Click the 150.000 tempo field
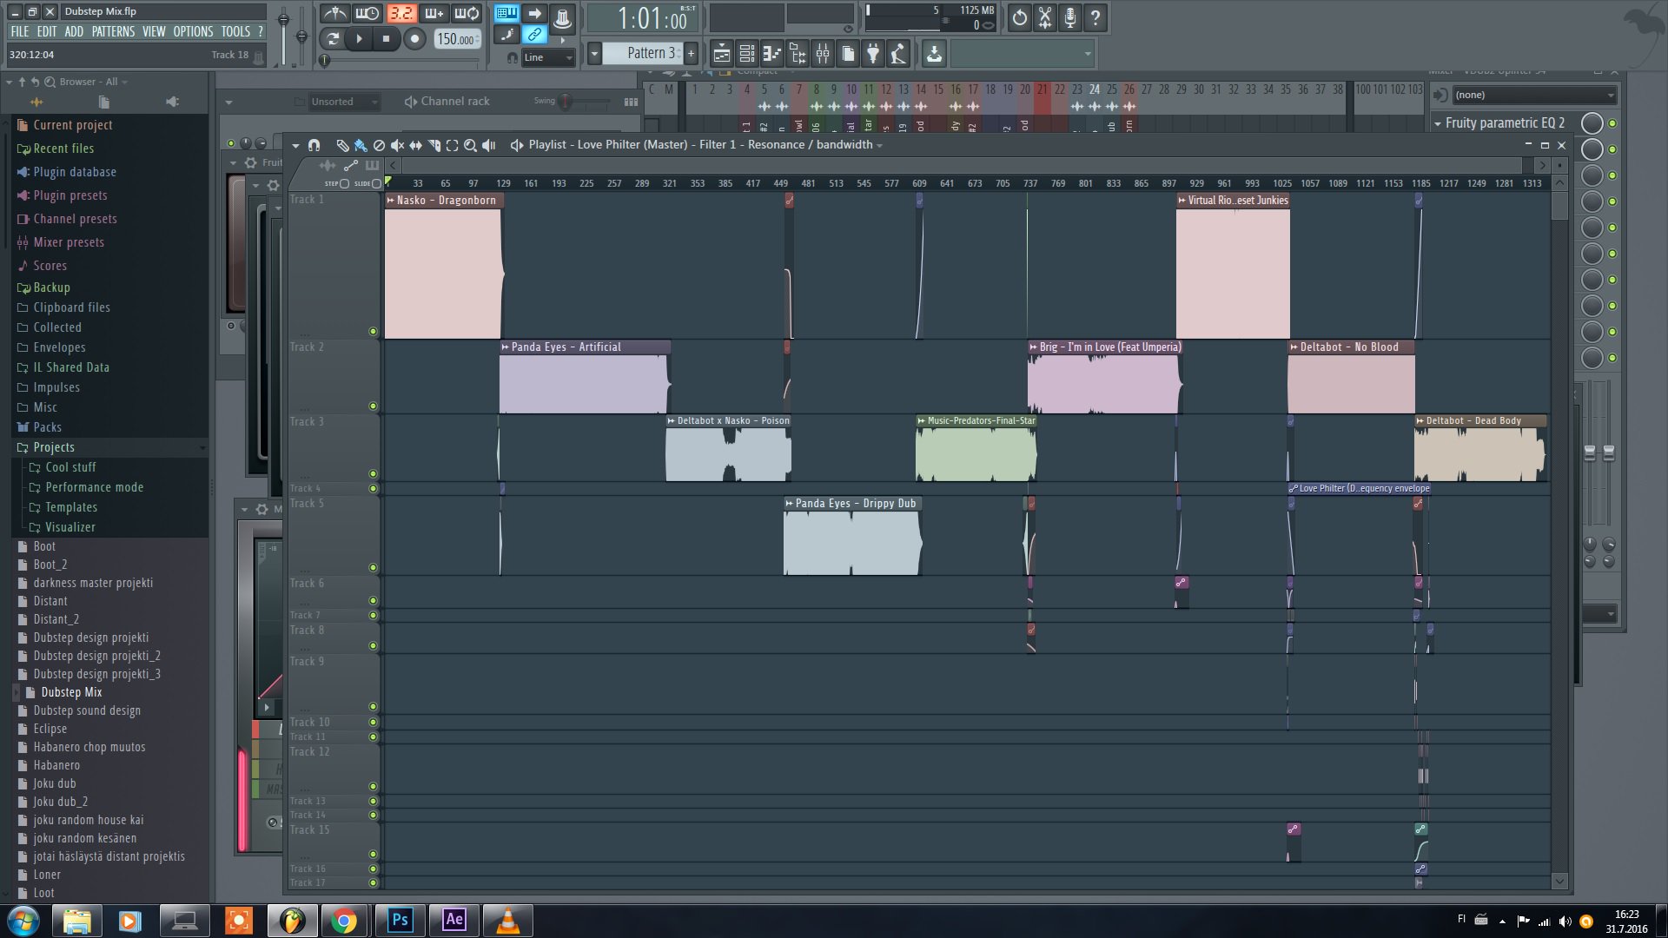Image resolution: width=1668 pixels, height=938 pixels. tap(457, 39)
